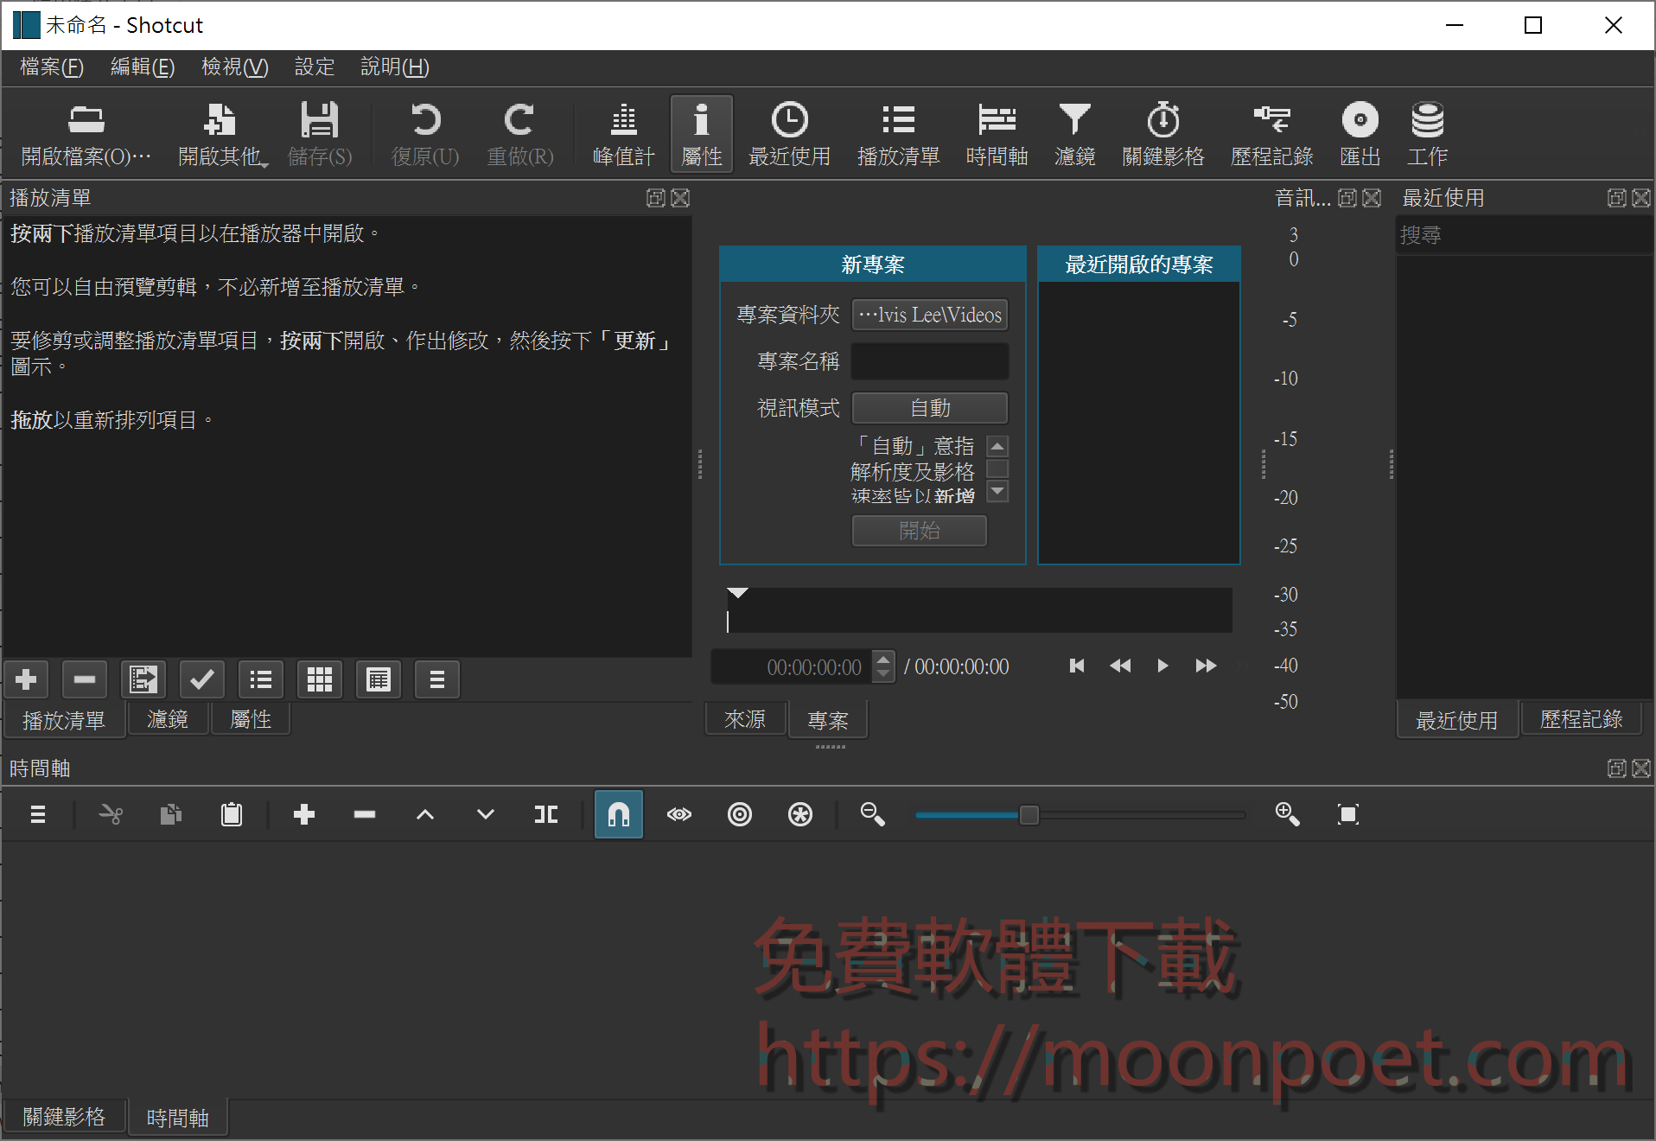Open the 匯出 (Export) panel

pyautogui.click(x=1359, y=134)
